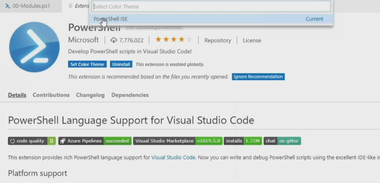This screenshot has width=380, height=183.
Task: Click the Visual Studio Marketplace version badge
Action: click(178, 141)
